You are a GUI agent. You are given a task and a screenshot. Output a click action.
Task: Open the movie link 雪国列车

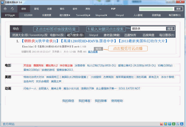point(38,65)
